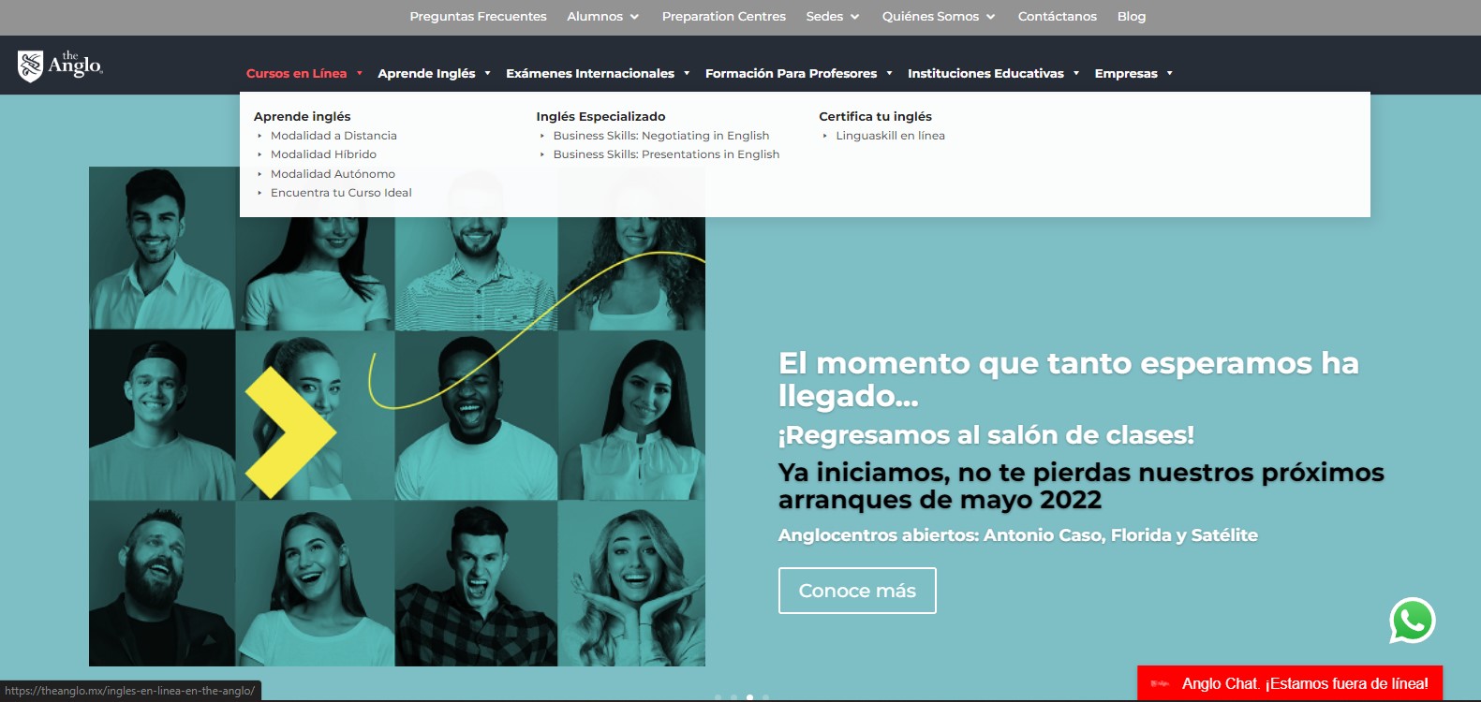Choose Modalidad Híbrido
1481x702 pixels.
tap(323, 154)
